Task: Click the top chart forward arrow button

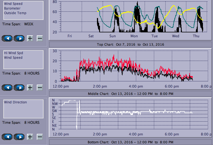Action: 19,38
